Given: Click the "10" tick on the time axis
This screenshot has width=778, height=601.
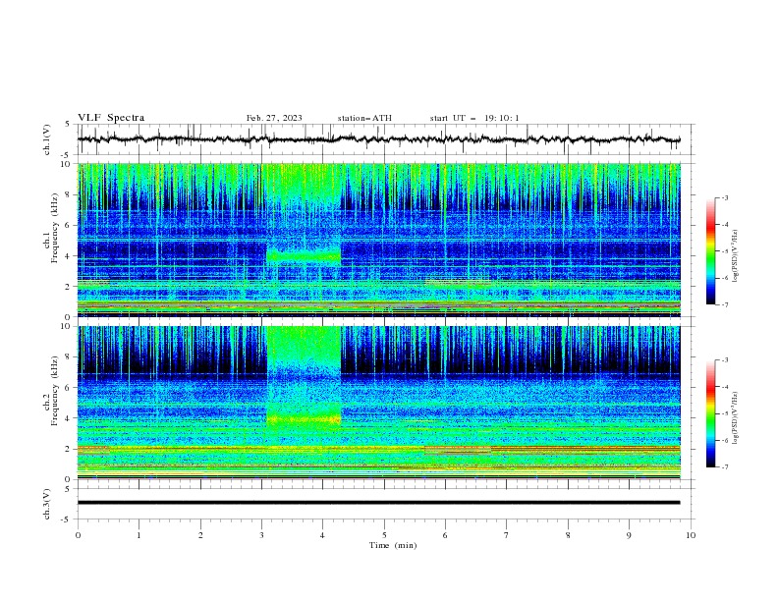Looking at the screenshot, I should [691, 535].
